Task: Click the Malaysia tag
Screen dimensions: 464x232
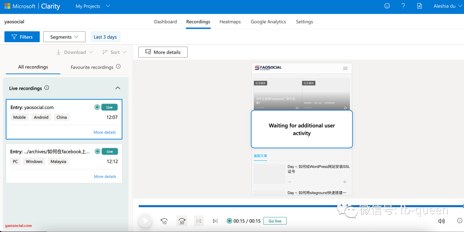Action: (x=58, y=161)
